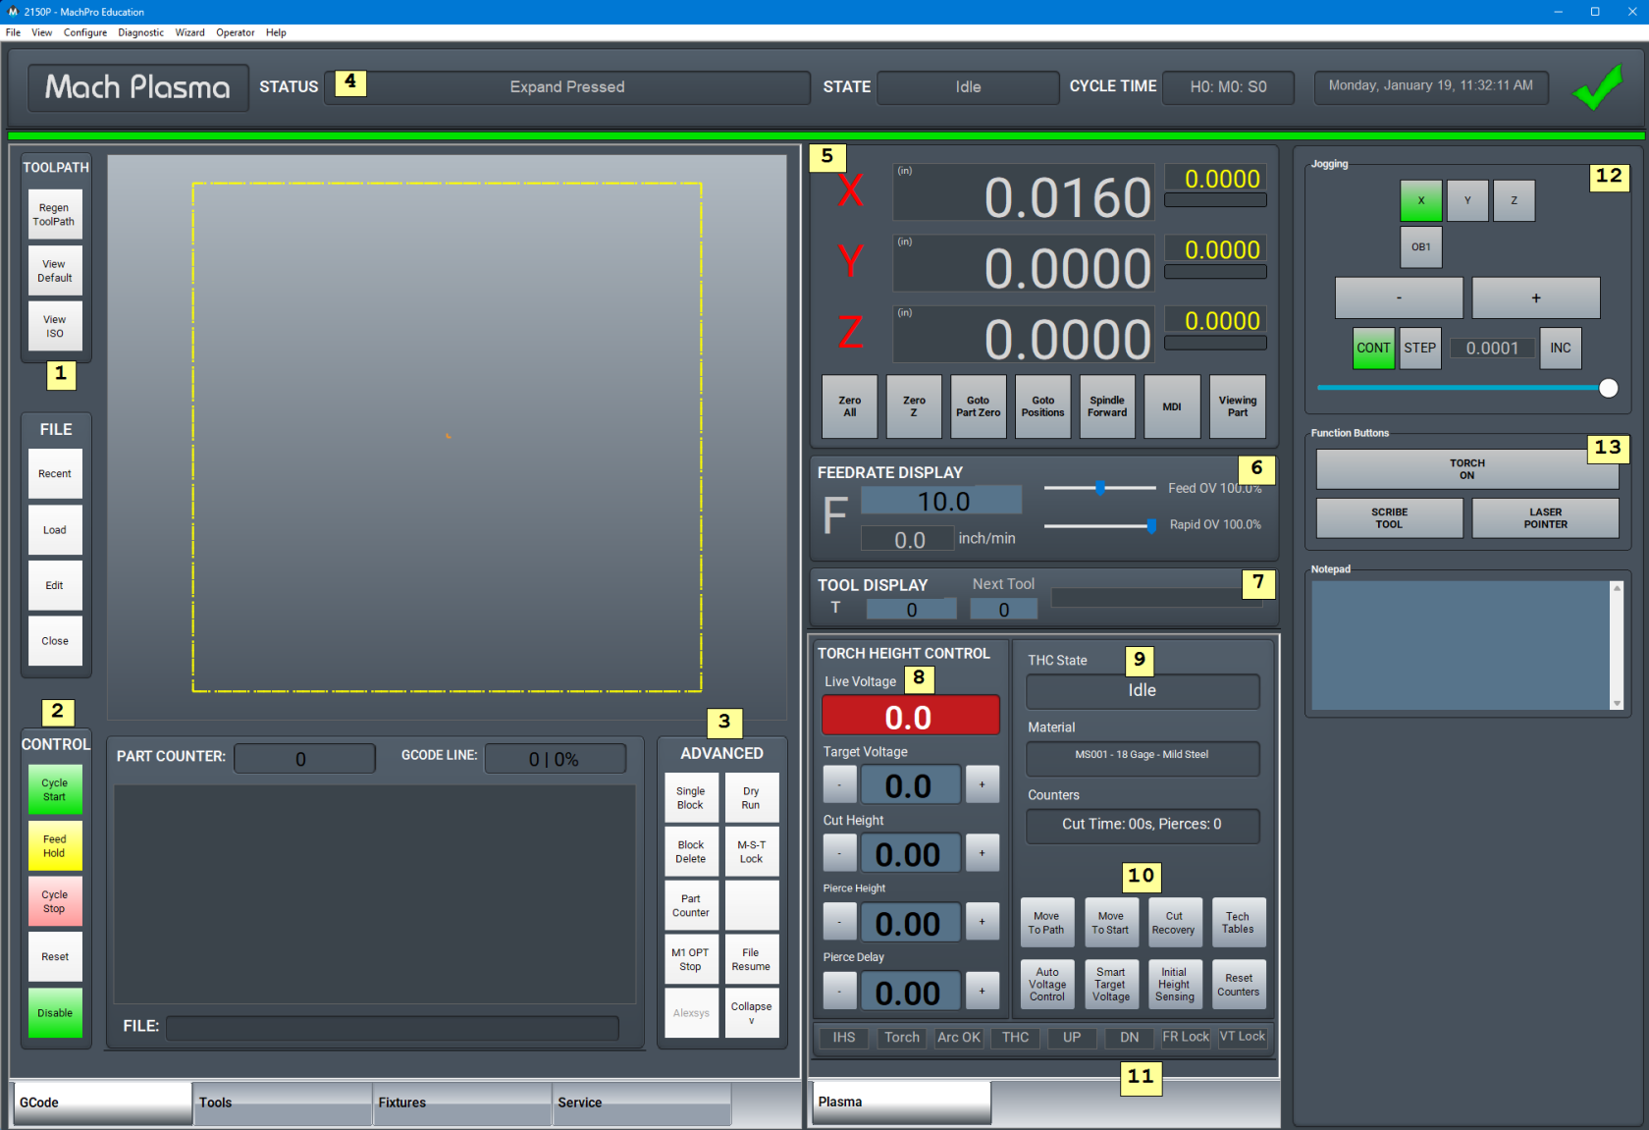Click View ISO button
Image resolution: width=1649 pixels, height=1130 pixels.
point(55,327)
